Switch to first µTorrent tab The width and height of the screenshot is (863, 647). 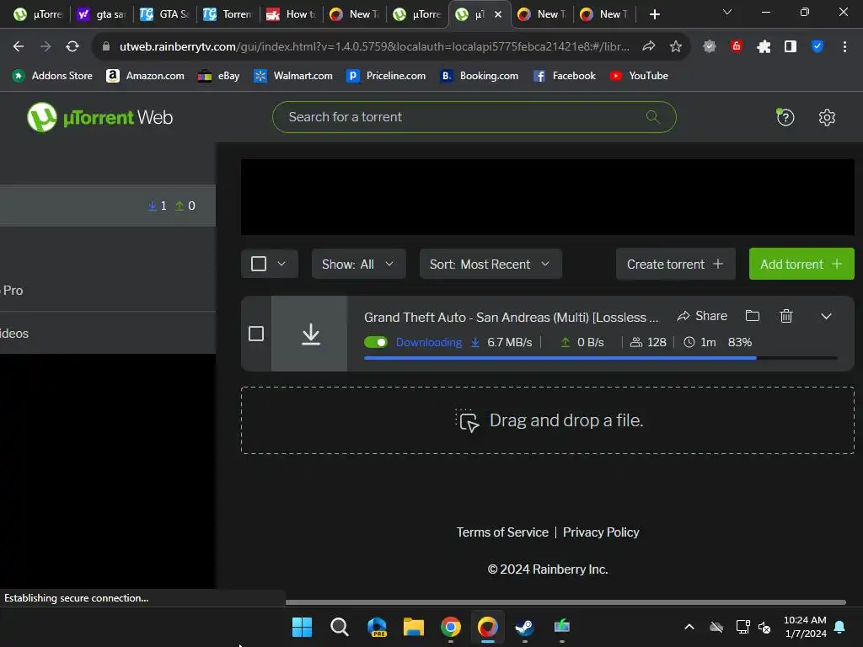coord(39,14)
